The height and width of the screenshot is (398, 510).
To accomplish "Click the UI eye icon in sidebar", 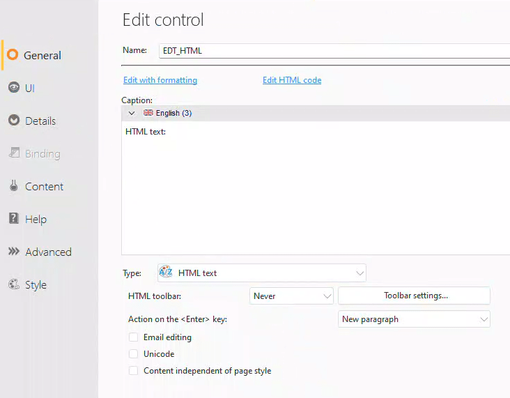I will coord(13,88).
